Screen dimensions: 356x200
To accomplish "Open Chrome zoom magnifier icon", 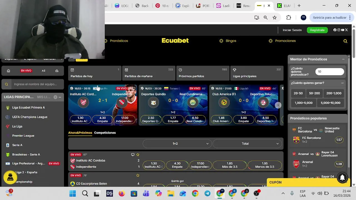I will coord(266,17).
